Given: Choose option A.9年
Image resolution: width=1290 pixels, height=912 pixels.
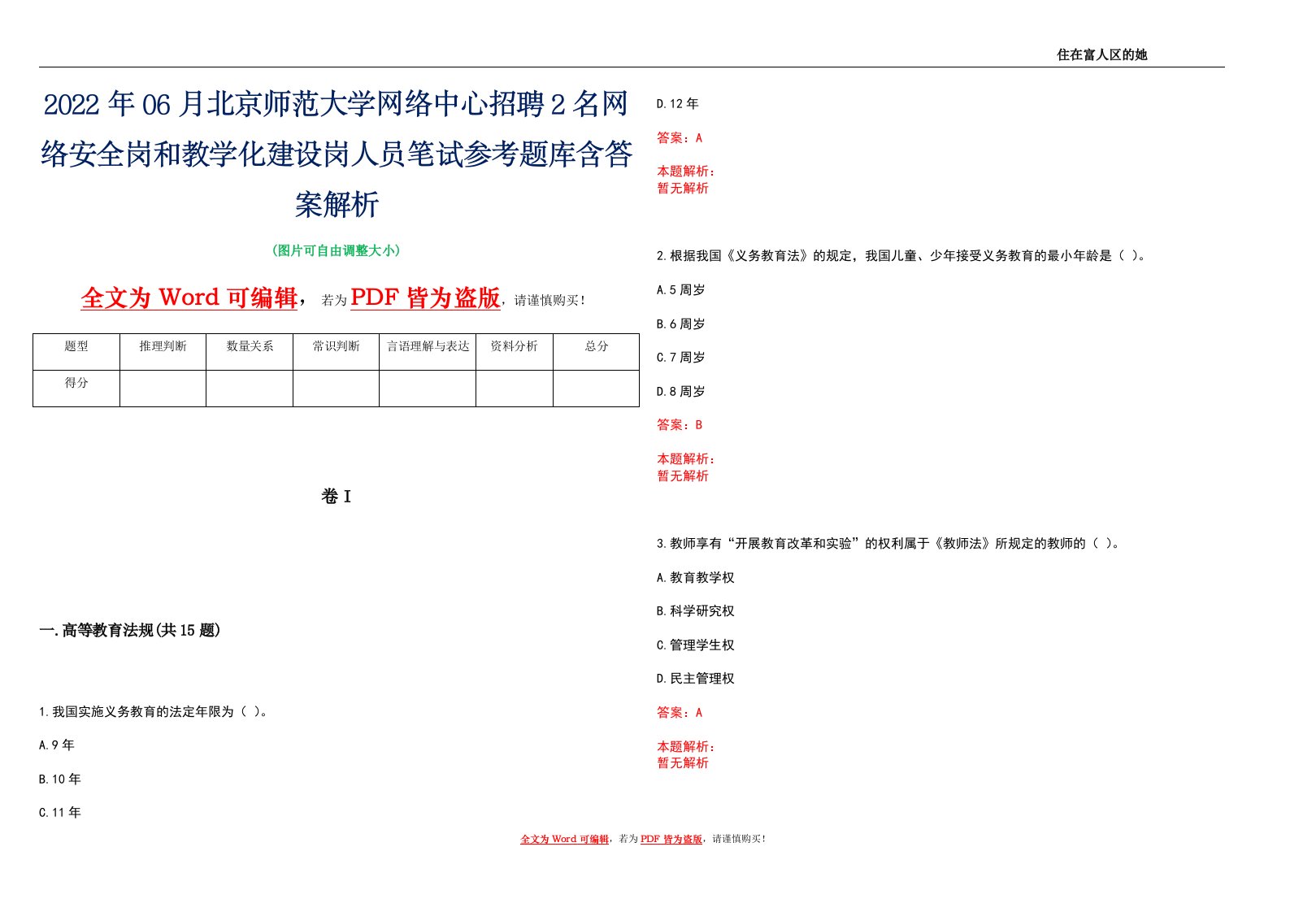Looking at the screenshot, I should 57,745.
